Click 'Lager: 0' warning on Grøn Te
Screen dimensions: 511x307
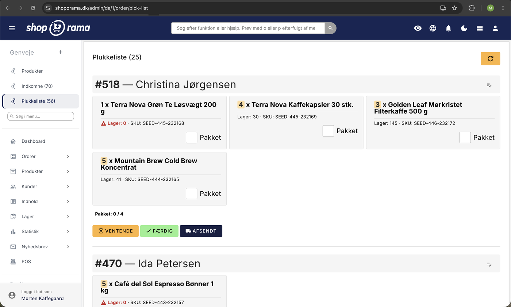[114, 123]
